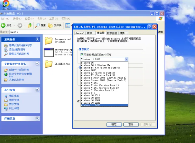This screenshot has height=143, width=195.
Task: Click the 'Share this folder' link
Action: pyautogui.click(x=17, y=80)
